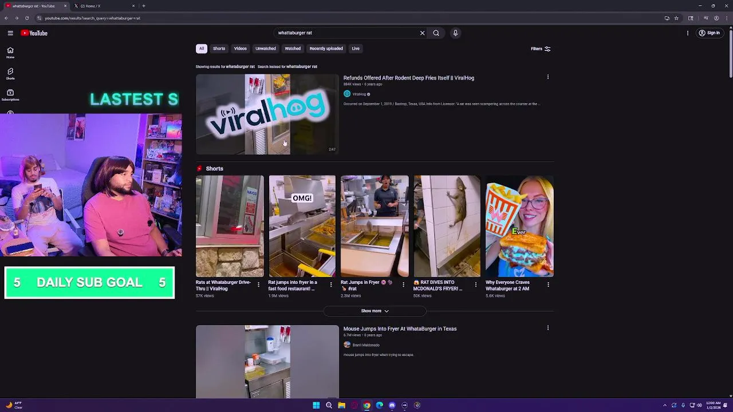
Task: Open ViralHog channel name link
Action: 359,94
